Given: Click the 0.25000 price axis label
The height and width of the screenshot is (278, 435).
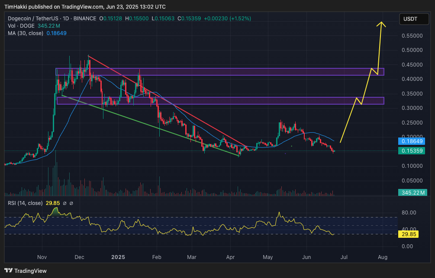Looking at the screenshot, I should [412, 123].
